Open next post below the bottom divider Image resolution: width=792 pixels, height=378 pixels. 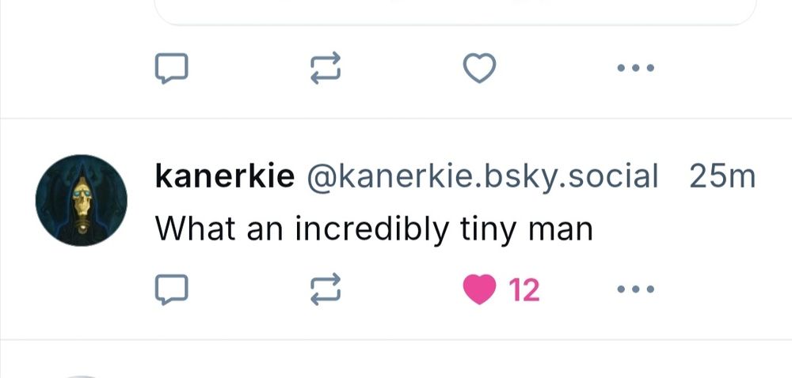396,361
